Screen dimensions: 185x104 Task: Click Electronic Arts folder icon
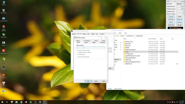pos(124,42)
